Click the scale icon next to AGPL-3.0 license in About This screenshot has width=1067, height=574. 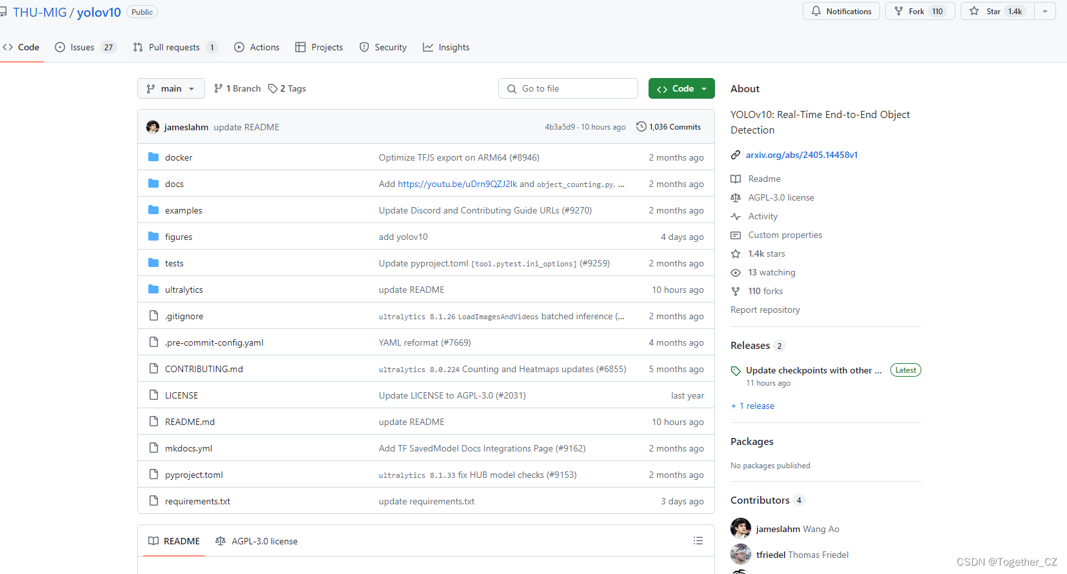(736, 197)
